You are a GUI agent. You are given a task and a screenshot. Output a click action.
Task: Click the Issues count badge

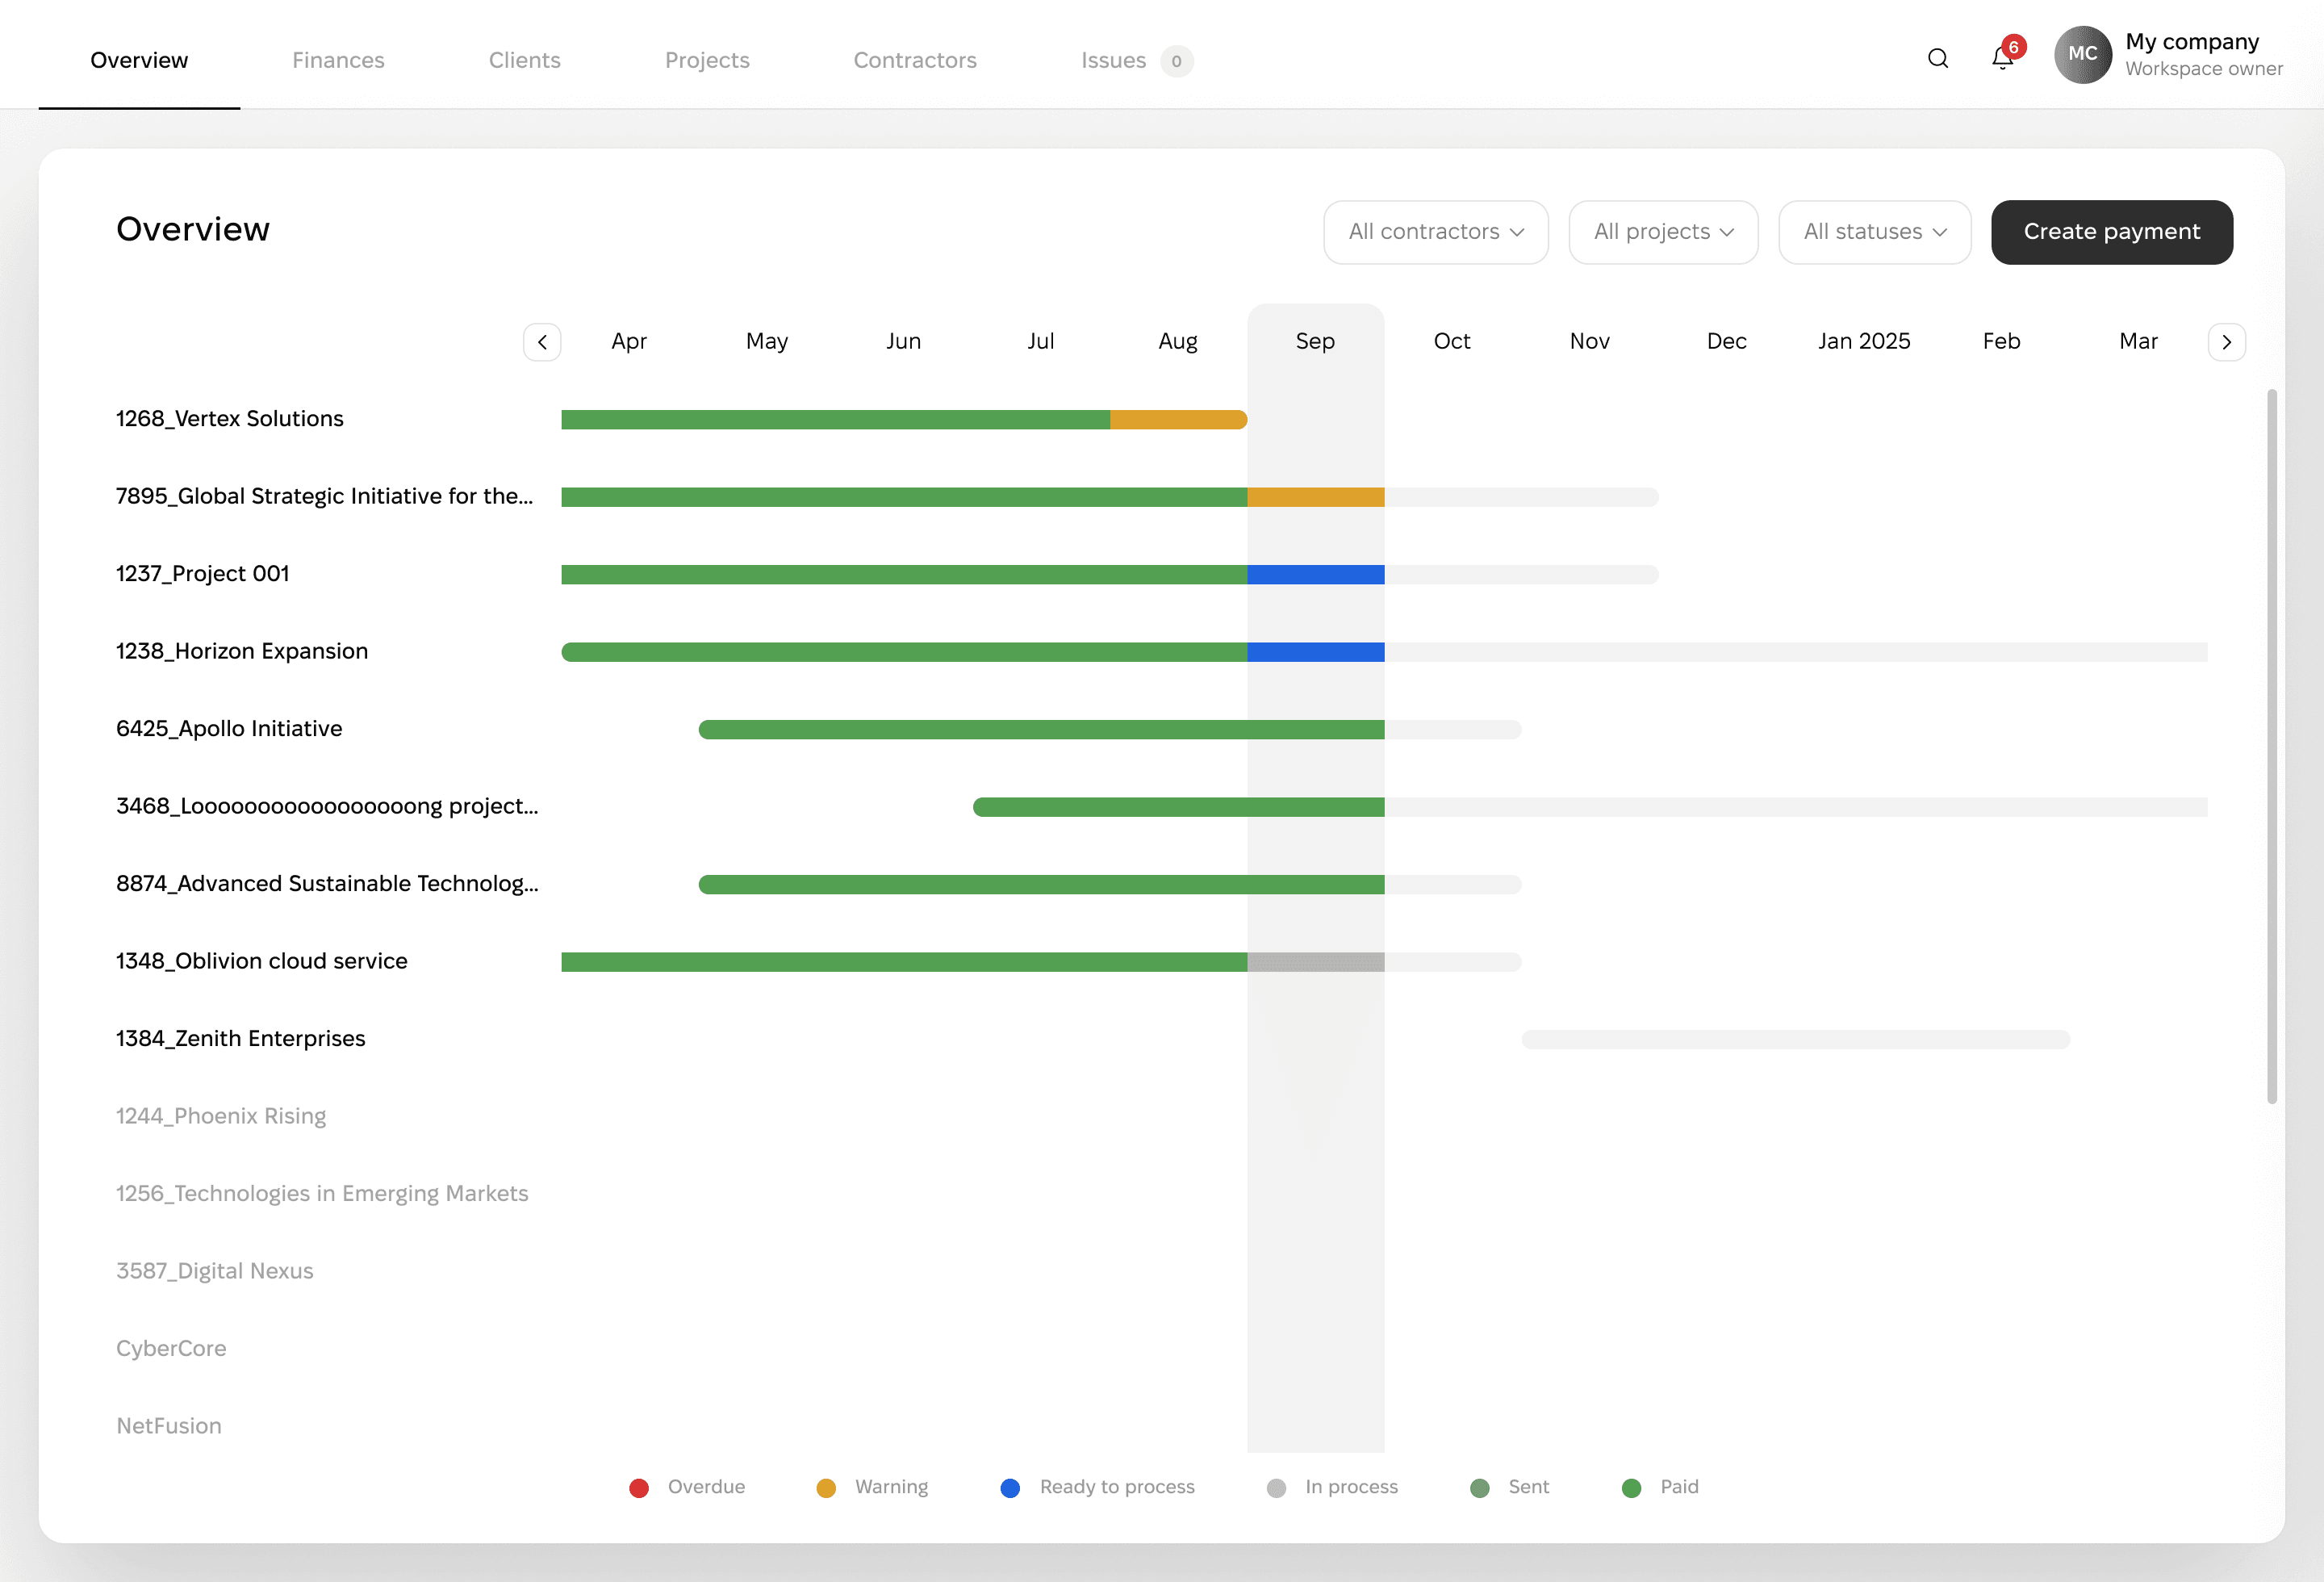click(1176, 61)
